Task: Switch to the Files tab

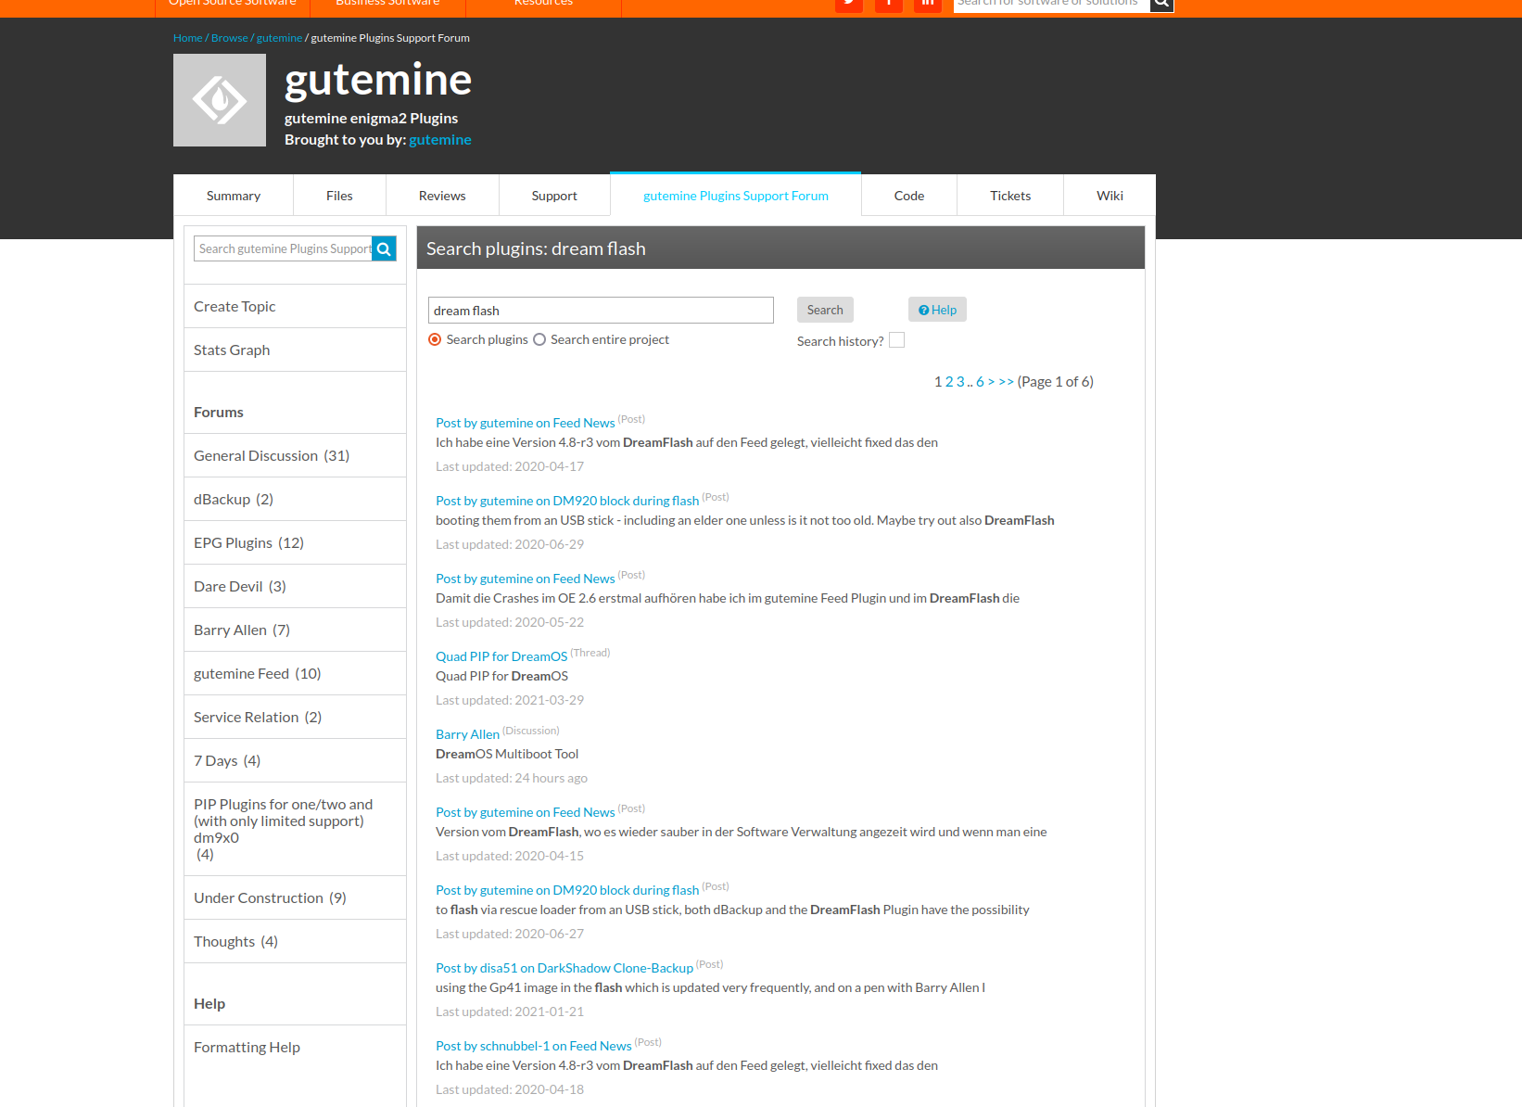Action: [339, 196]
